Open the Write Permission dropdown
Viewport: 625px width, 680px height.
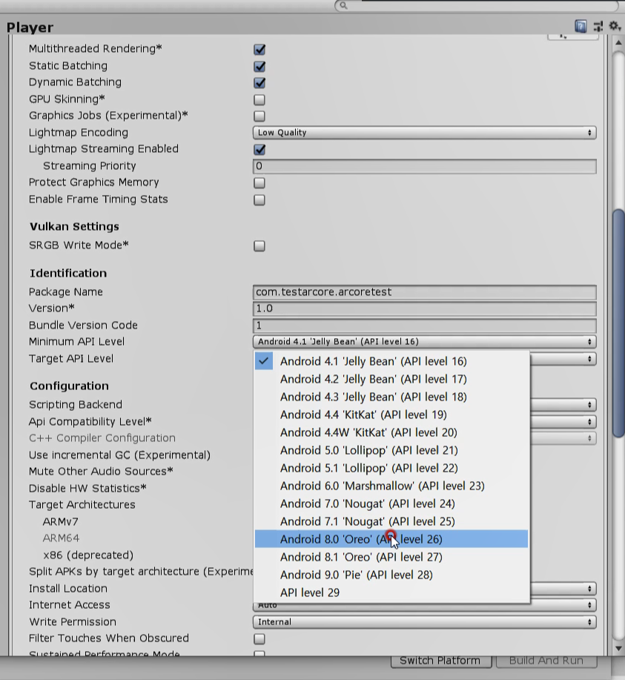click(425, 622)
